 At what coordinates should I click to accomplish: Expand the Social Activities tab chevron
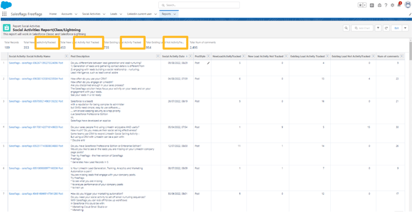(x=104, y=14)
